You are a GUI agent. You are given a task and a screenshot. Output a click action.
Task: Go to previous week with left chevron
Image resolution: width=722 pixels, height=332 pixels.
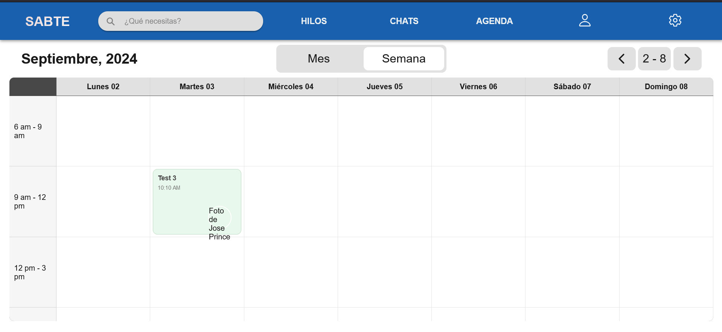[621, 59]
